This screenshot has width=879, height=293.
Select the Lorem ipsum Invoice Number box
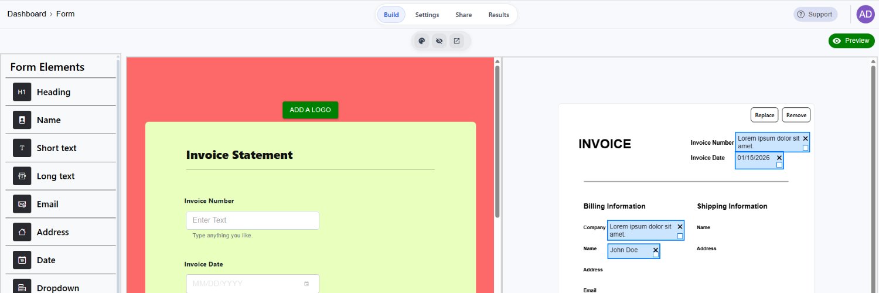point(772,142)
